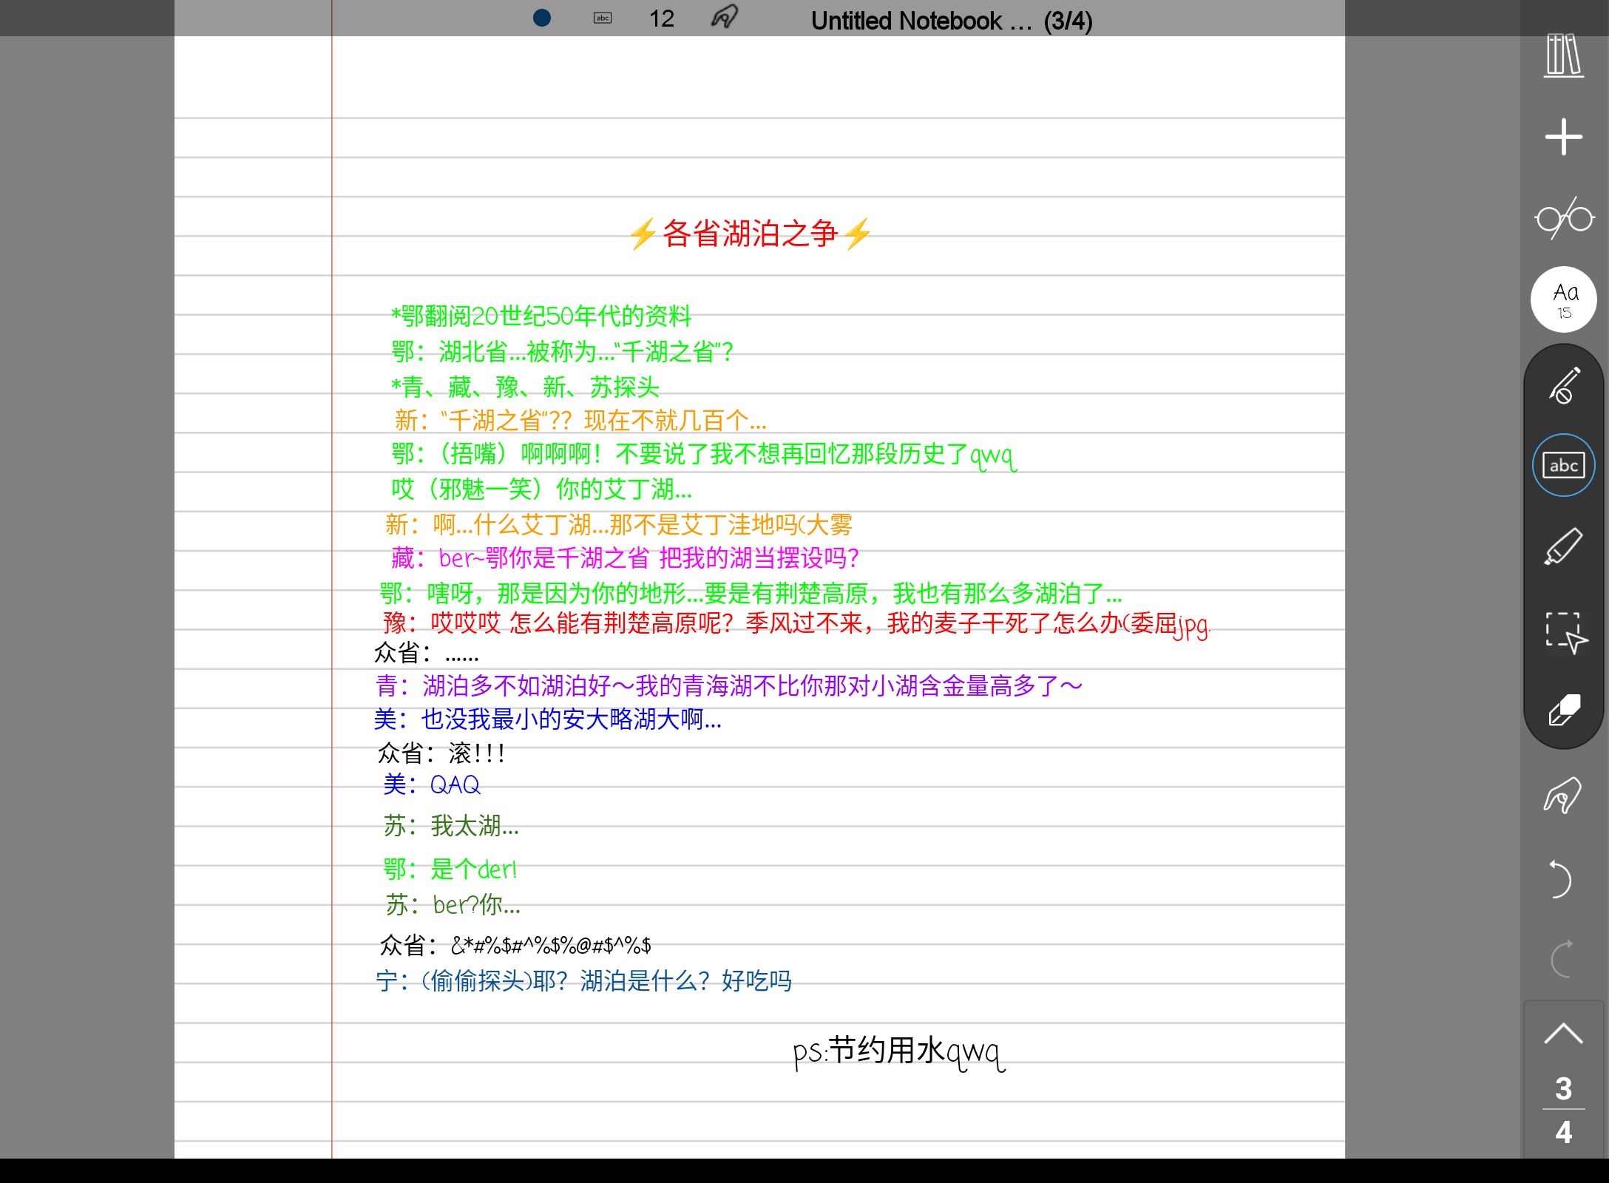This screenshot has height=1183, width=1609.
Task: Select the highlighter marker tool
Action: 1563,547
